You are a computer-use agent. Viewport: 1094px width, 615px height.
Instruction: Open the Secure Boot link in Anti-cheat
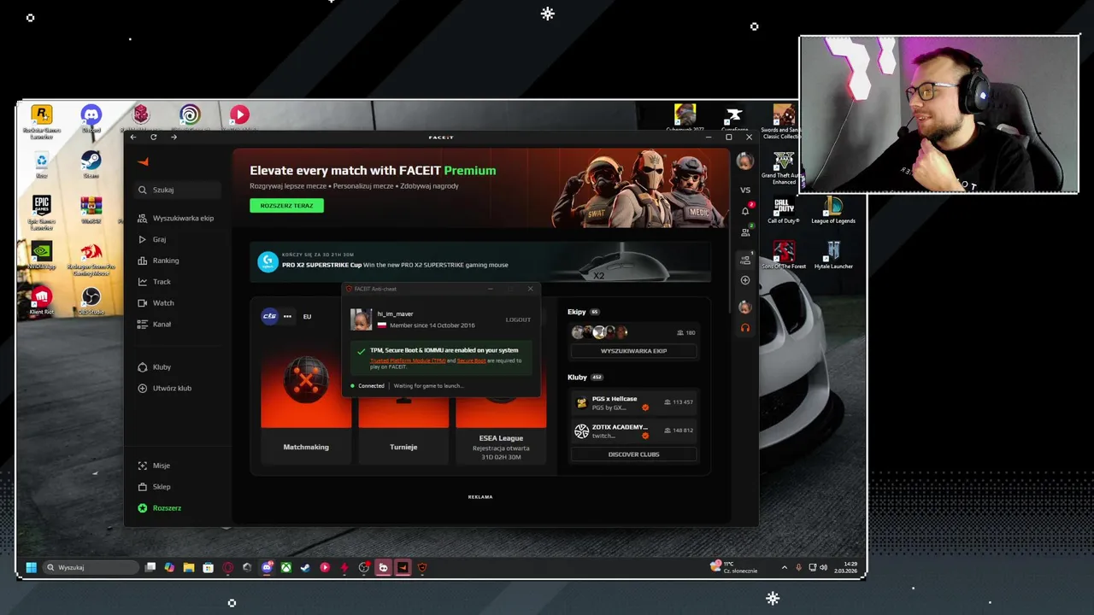pyautogui.click(x=471, y=360)
